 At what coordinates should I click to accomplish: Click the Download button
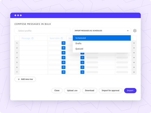click(90, 90)
